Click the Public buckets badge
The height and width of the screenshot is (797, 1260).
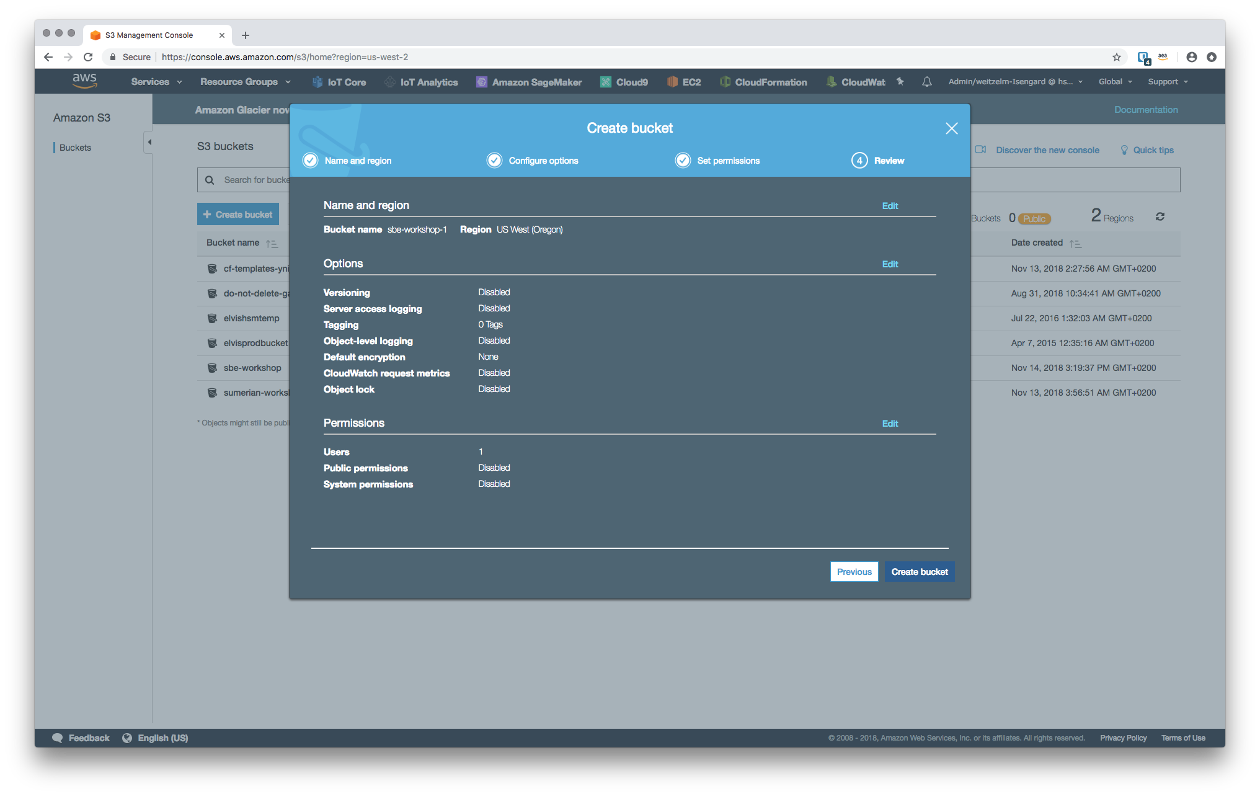[x=1034, y=219]
